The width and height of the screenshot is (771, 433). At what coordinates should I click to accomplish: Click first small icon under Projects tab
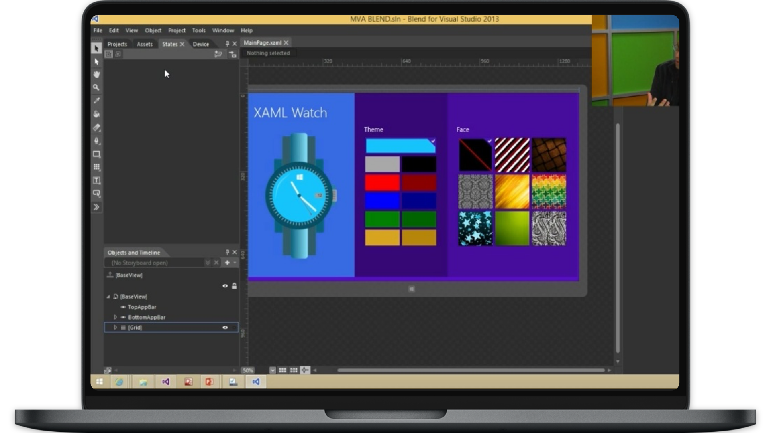108,54
